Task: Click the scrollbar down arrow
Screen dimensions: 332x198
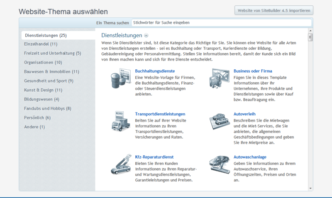Action: point(310,188)
